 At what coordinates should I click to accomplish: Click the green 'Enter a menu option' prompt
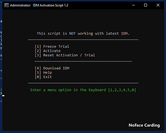point(83,90)
